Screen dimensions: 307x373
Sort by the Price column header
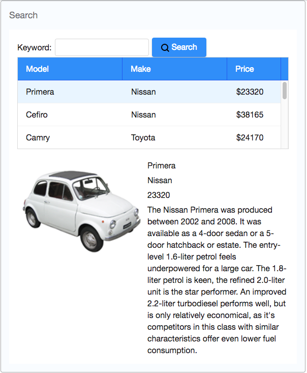point(253,69)
